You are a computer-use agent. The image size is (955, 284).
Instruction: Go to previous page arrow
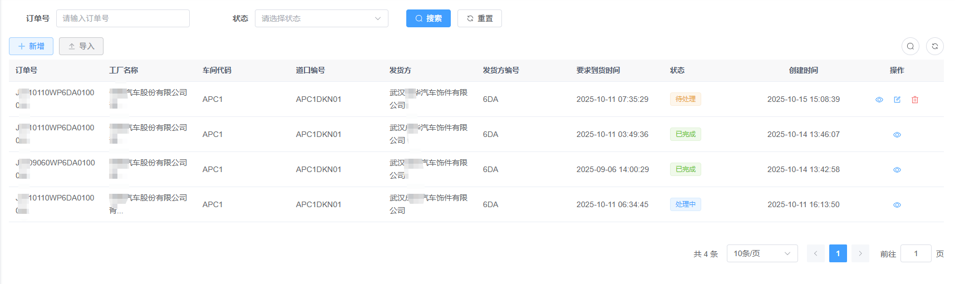[816, 253]
